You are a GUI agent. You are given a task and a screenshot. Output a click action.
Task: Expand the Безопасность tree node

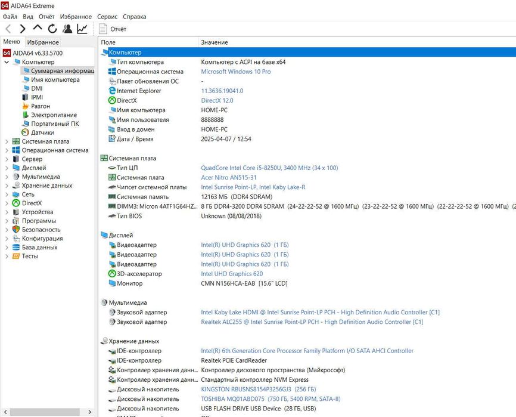point(7,230)
